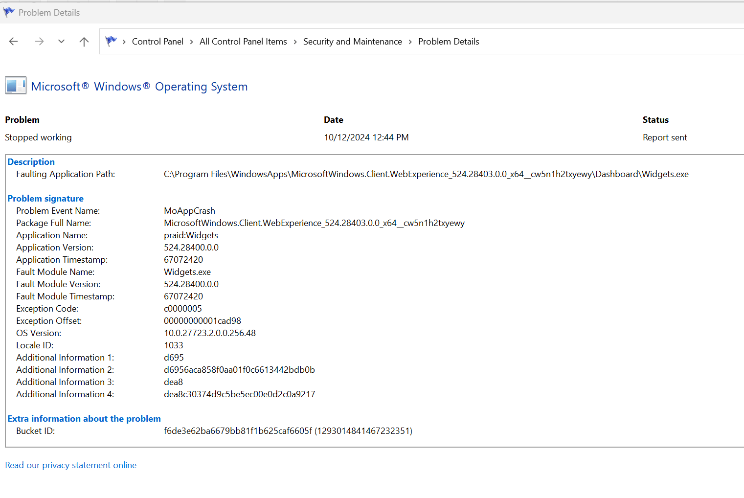Select the Stopped working problem text
The width and height of the screenshot is (744, 498).
tap(38, 137)
